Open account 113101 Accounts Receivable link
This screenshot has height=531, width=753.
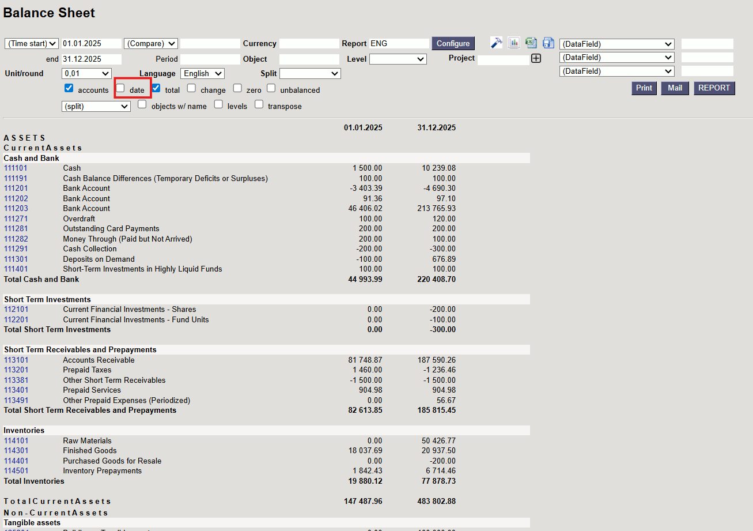click(x=16, y=360)
